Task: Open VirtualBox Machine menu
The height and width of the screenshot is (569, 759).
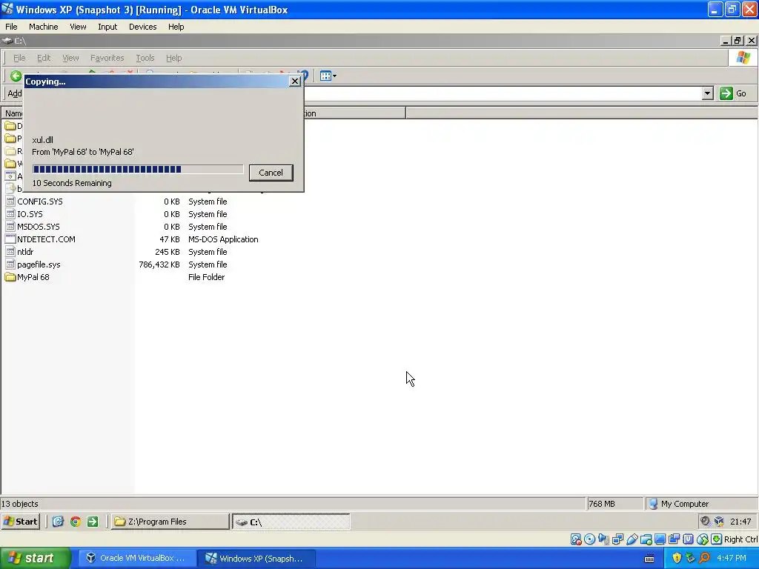Action: pyautogui.click(x=44, y=27)
